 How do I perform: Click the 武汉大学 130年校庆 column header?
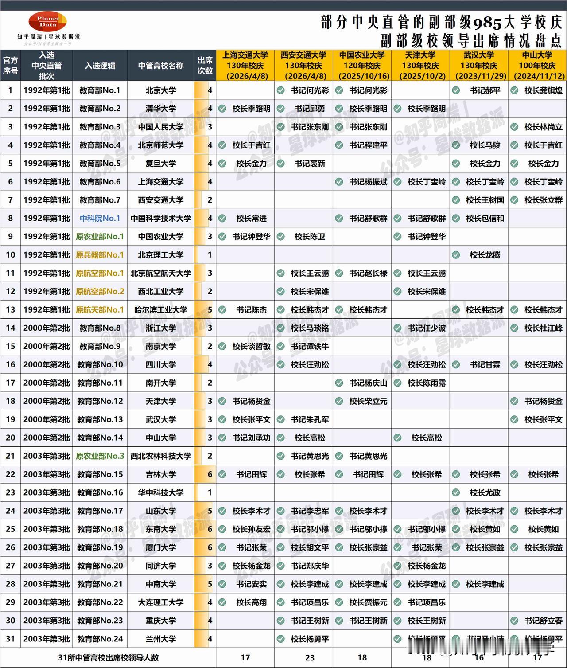click(479, 65)
